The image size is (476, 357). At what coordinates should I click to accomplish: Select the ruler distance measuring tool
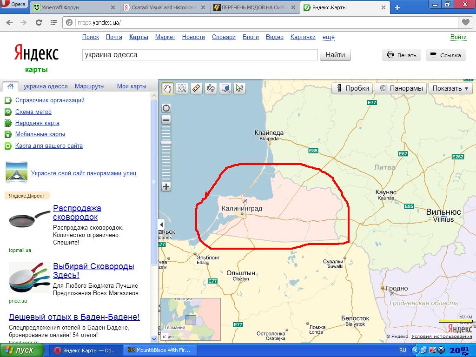(x=197, y=88)
